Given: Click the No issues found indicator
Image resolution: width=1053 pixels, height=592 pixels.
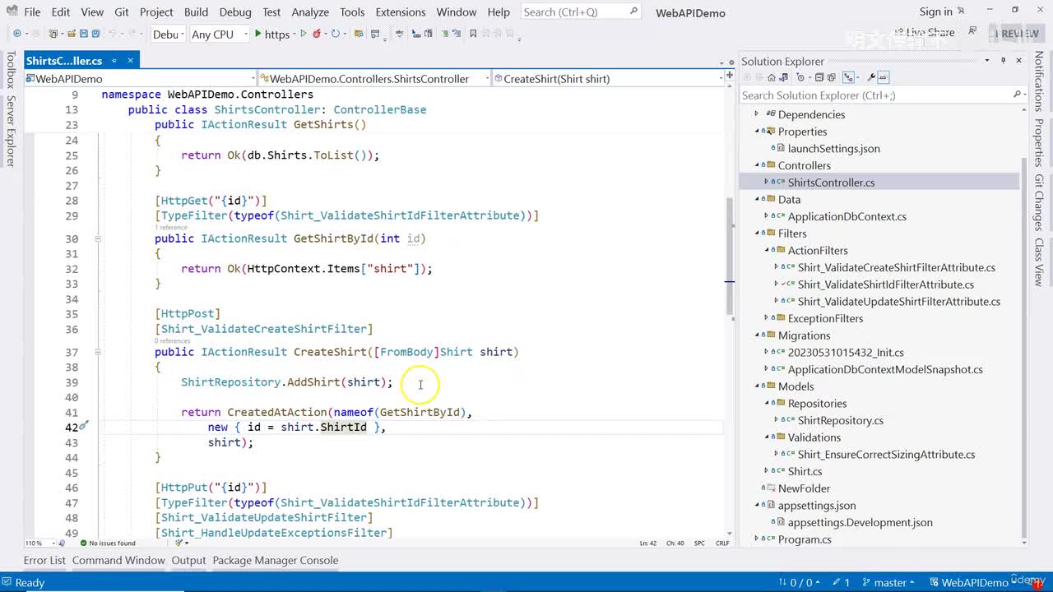Looking at the screenshot, I should coord(108,543).
